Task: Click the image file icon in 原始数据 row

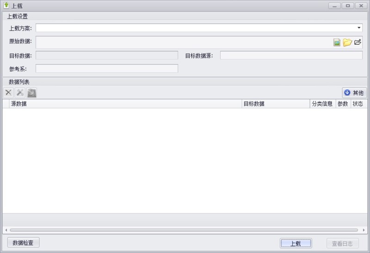Action: [337, 42]
